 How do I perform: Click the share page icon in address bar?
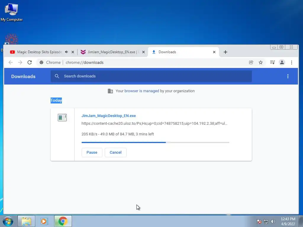251,62
